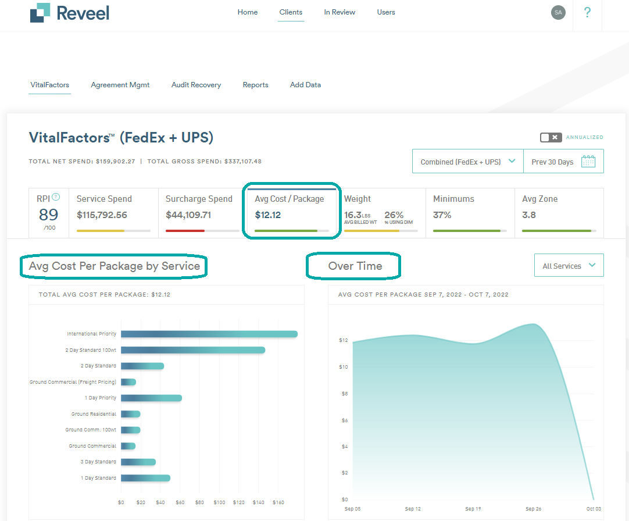Select the Add Data tab

click(305, 85)
